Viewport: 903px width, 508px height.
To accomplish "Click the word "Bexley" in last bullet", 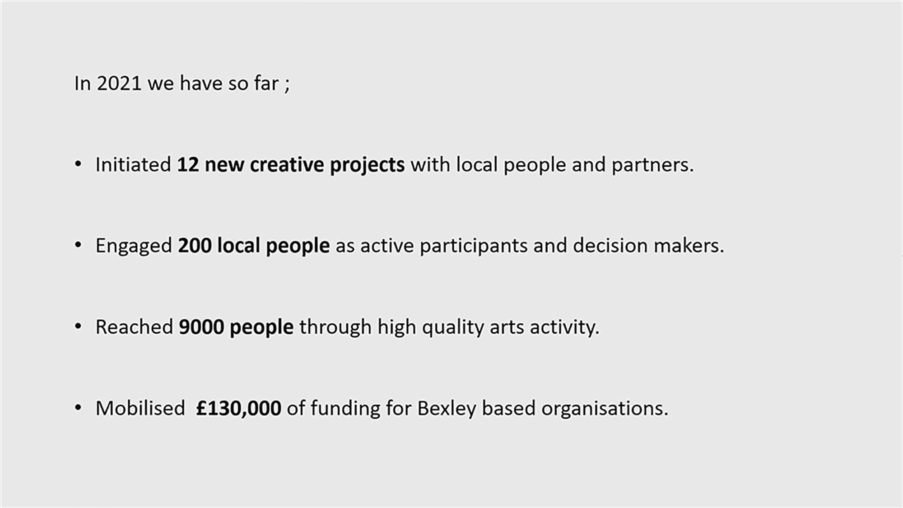I will tap(446, 409).
